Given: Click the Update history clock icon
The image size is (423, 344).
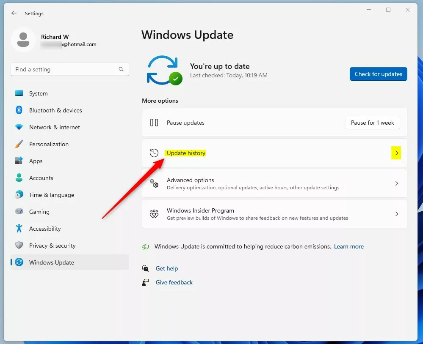Looking at the screenshot, I should click(x=154, y=153).
